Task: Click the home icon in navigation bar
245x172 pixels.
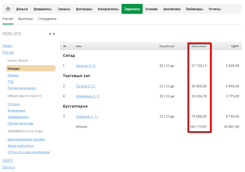Action: click(x=8, y=9)
